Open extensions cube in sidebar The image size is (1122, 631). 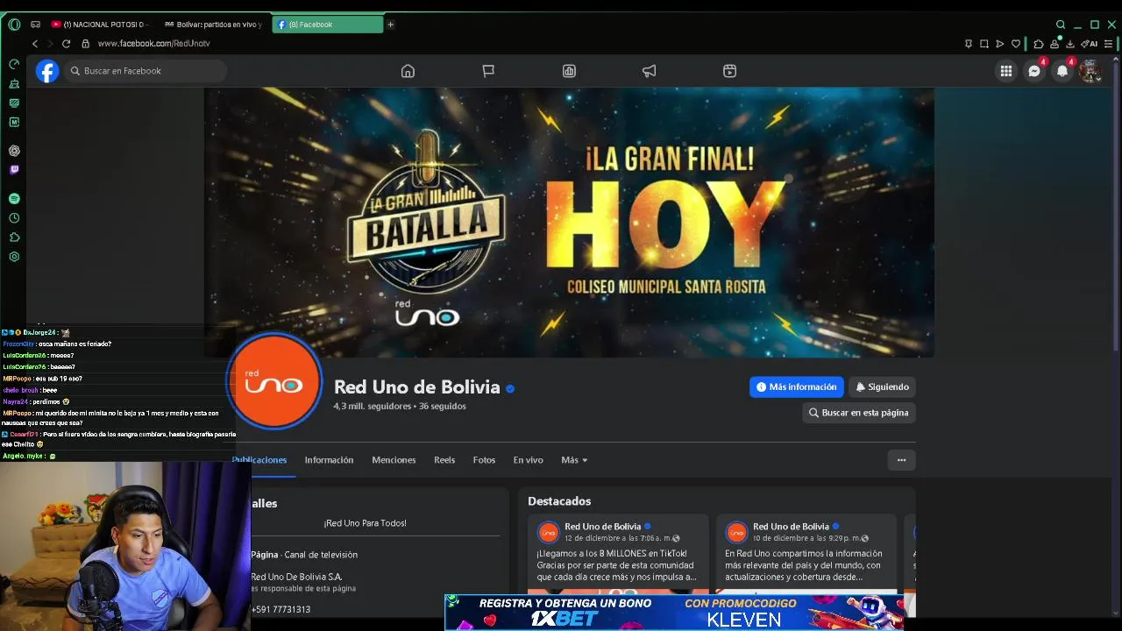coord(14,238)
